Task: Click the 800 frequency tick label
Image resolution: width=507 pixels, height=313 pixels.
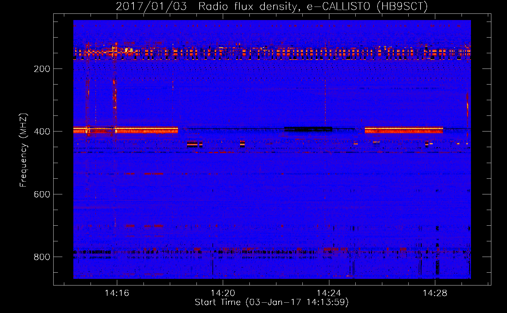Action: (42, 257)
